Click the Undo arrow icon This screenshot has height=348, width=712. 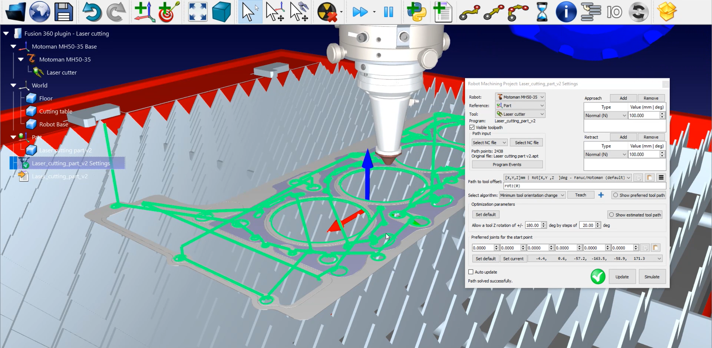(x=92, y=12)
